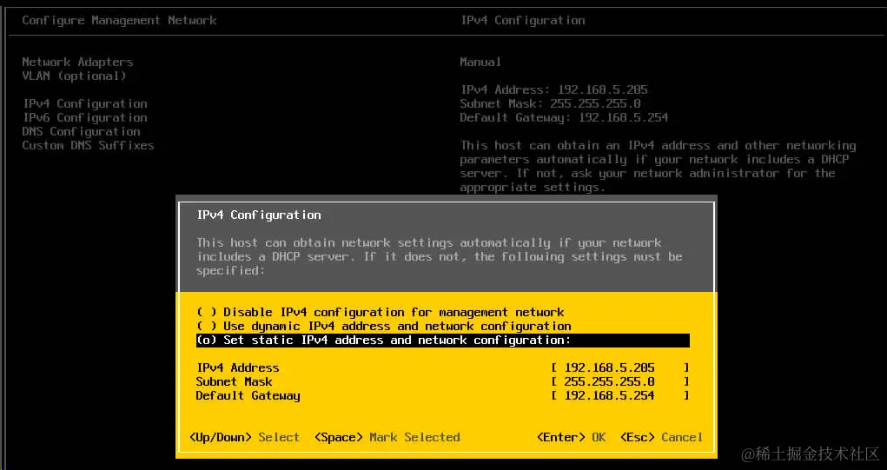
Task: Click Configure Management Network header
Action: (119, 20)
